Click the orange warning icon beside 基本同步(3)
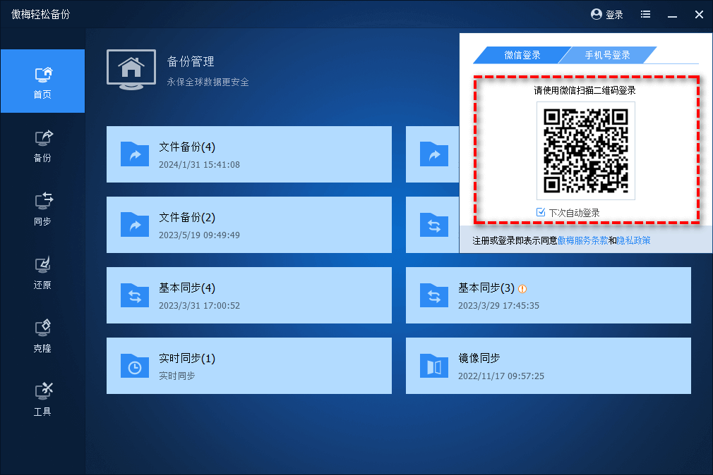The height and width of the screenshot is (475, 713). tap(522, 288)
